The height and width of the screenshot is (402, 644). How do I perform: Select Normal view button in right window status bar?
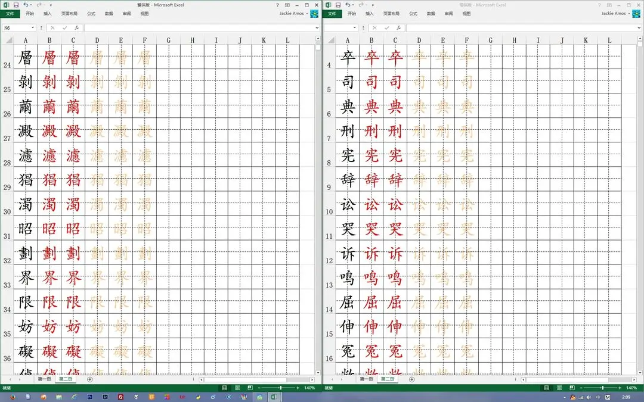[x=546, y=388]
